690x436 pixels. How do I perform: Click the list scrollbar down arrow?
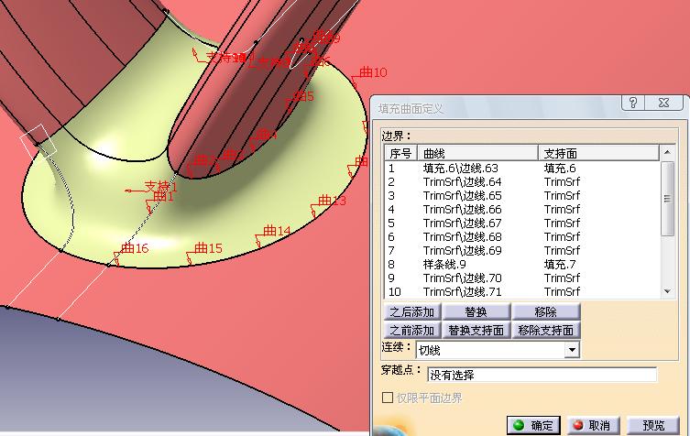(667, 291)
